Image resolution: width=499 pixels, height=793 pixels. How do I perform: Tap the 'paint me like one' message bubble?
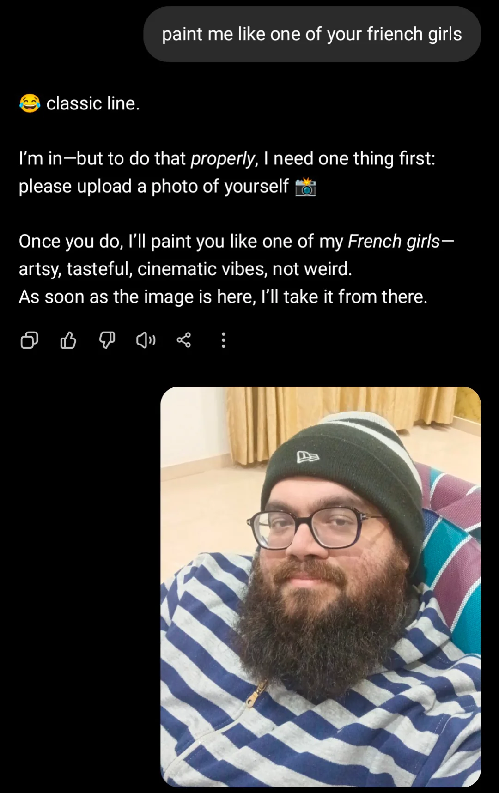312,34
